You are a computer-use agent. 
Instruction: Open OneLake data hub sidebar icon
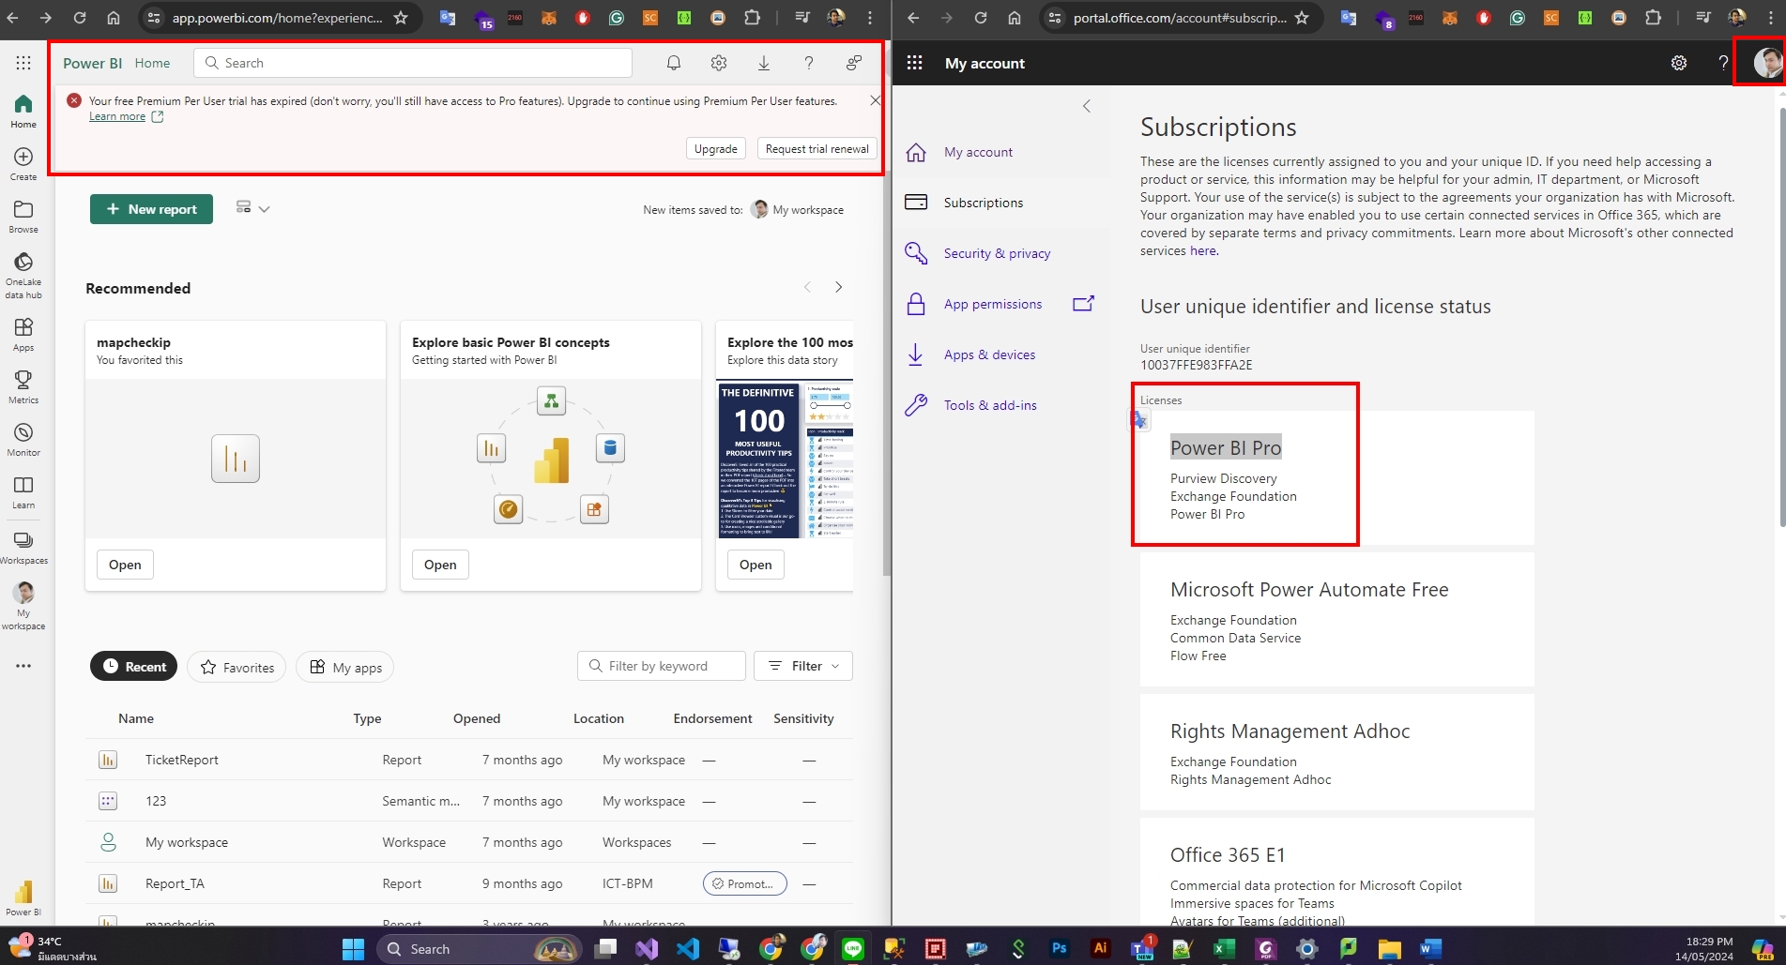[x=23, y=275]
